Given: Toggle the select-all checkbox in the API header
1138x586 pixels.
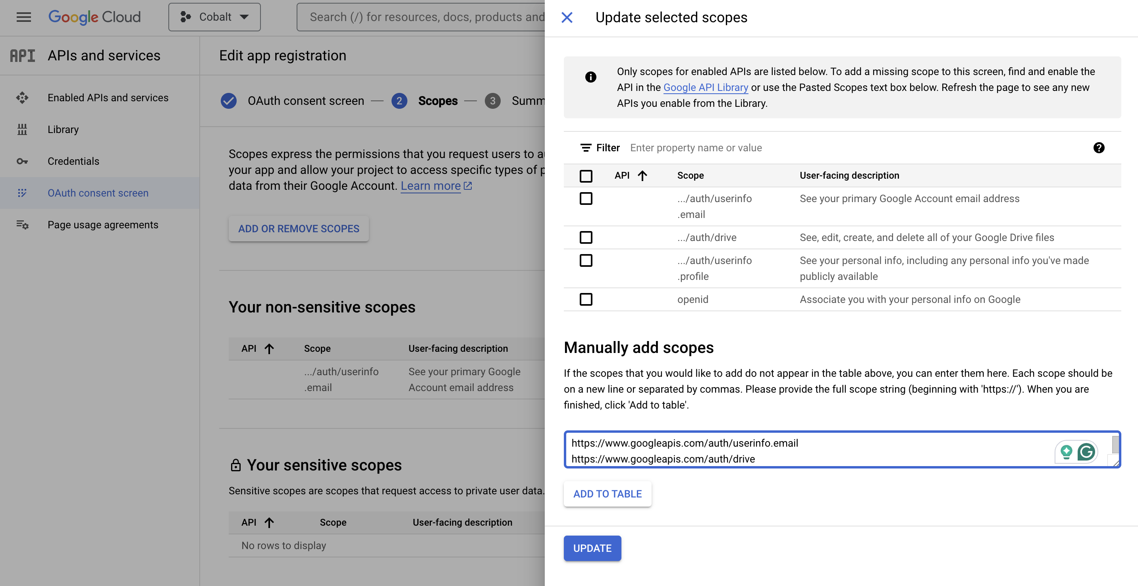Looking at the screenshot, I should 586,176.
